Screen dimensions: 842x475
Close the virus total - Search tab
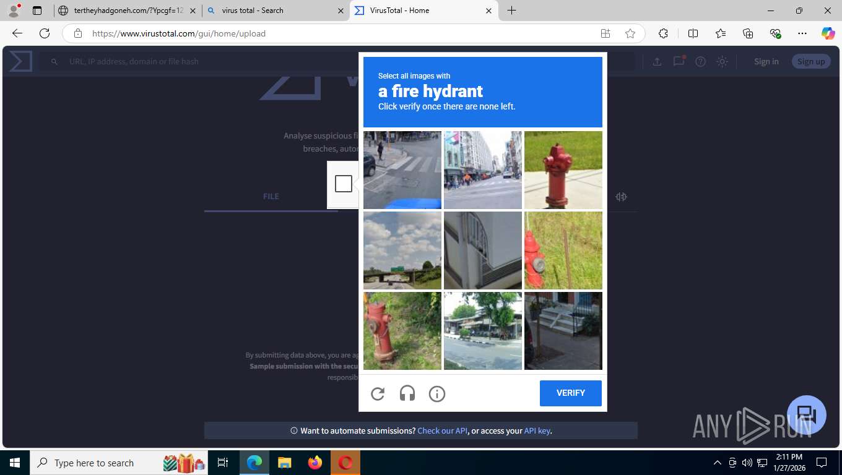[341, 11]
